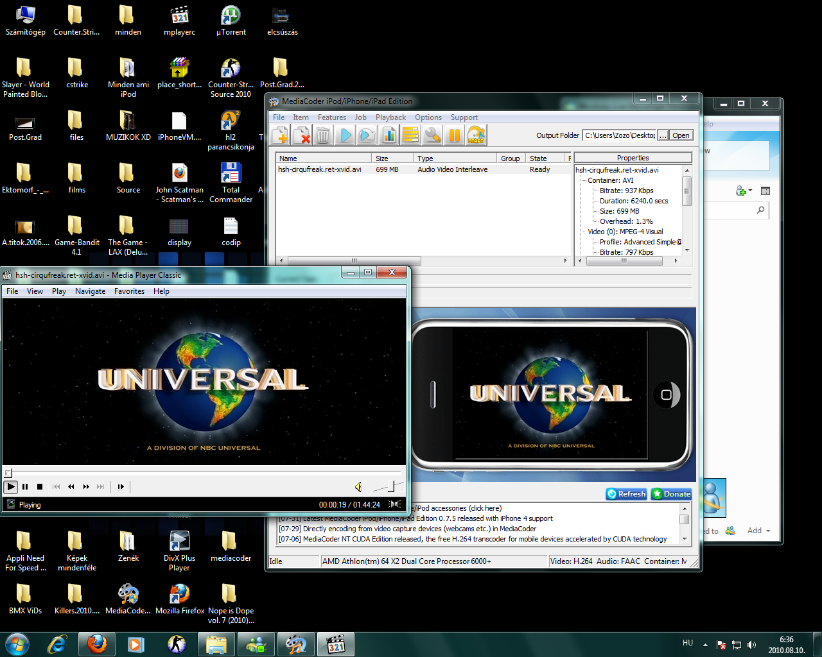Click the yellow queue list icon

coord(411,135)
